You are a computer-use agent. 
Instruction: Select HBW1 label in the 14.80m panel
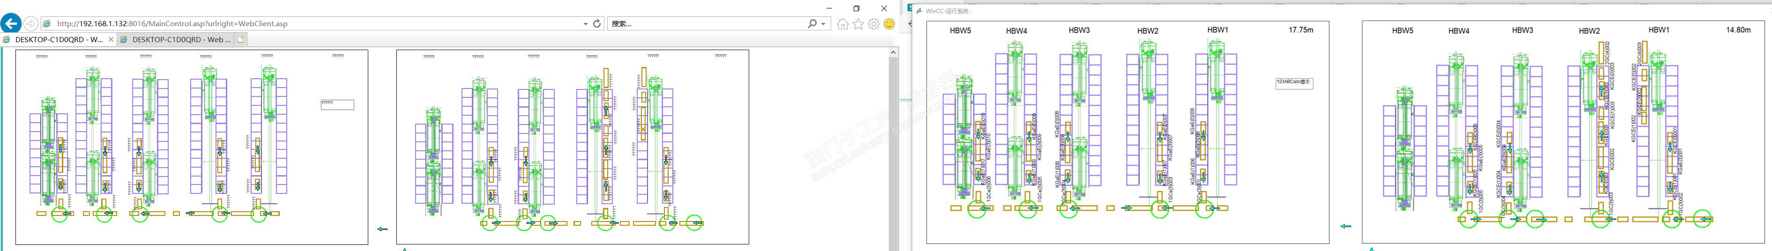[x=1659, y=30]
